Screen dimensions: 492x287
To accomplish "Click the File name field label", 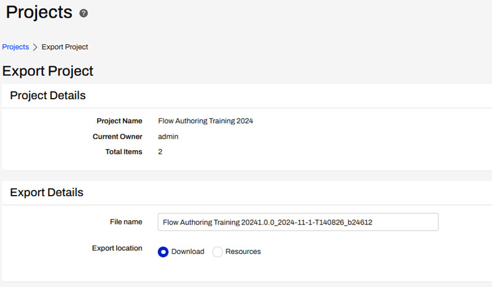I will [128, 221].
